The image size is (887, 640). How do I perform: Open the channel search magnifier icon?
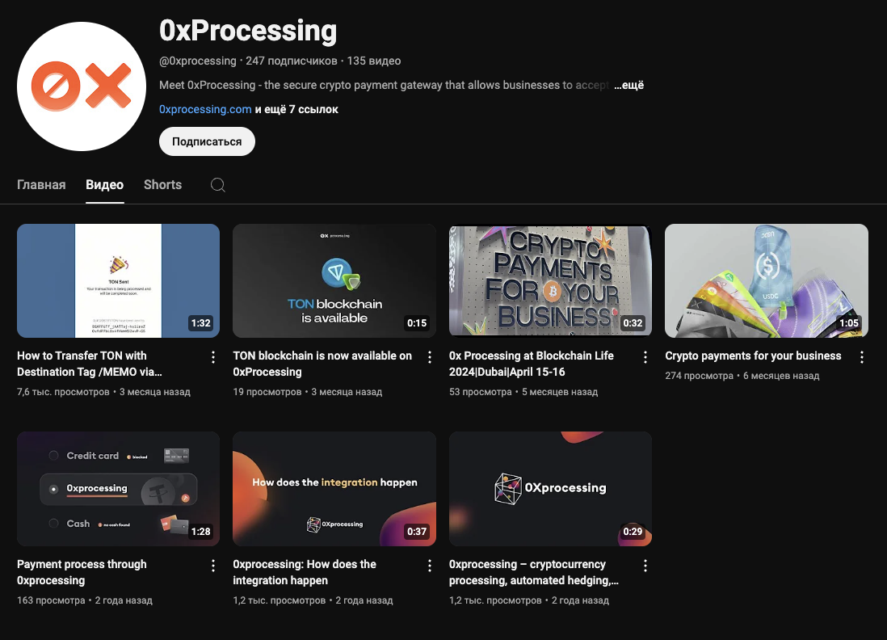coord(218,185)
